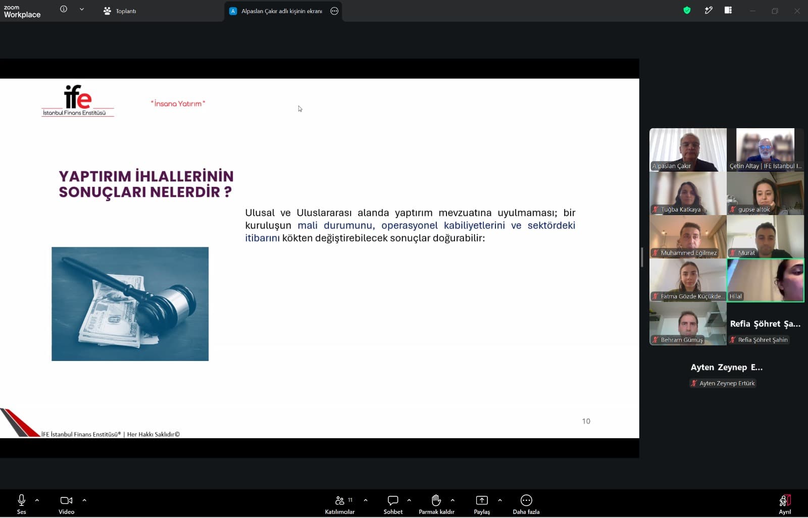
Task: Switch to the Toplantı tab
Action: pos(120,11)
